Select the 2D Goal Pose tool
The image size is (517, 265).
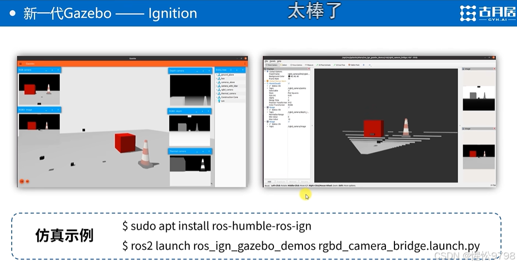pos(340,65)
